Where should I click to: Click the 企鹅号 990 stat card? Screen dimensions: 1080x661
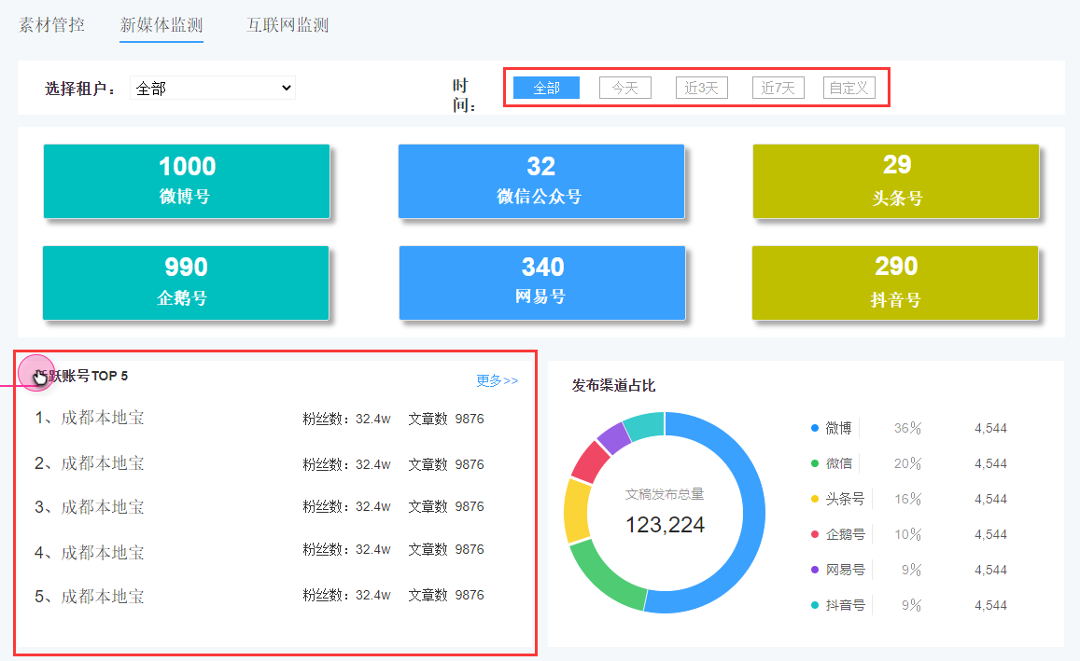click(x=185, y=282)
